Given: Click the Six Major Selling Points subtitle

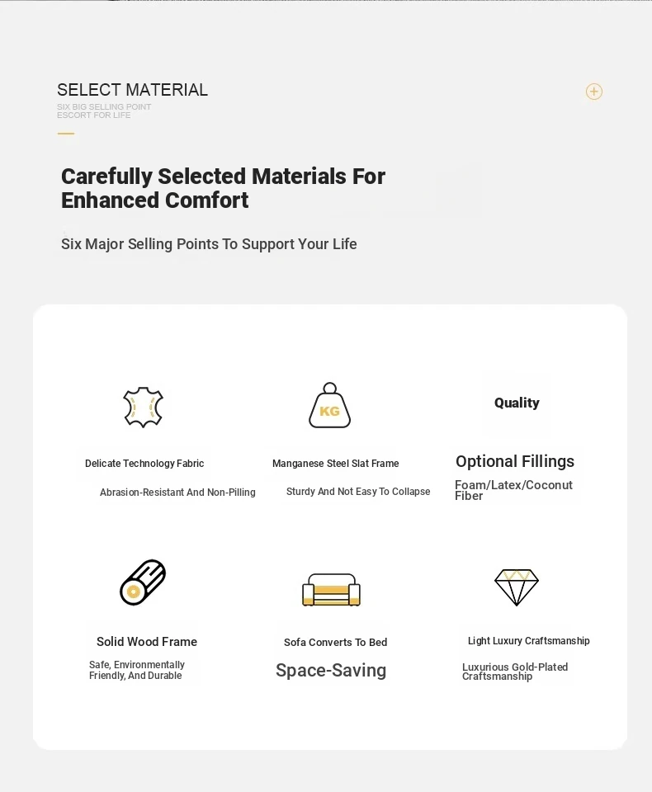Looking at the screenshot, I should coord(209,244).
